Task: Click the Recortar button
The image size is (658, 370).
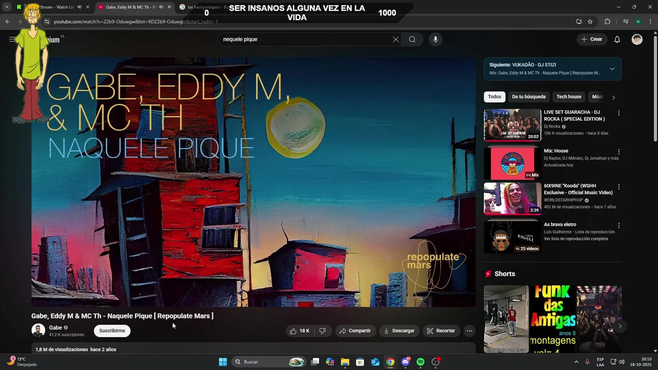Action: pyautogui.click(x=441, y=331)
